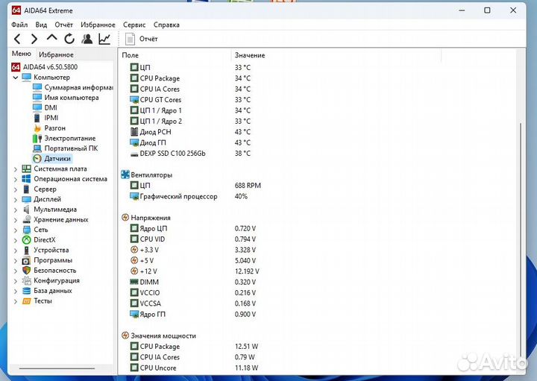Expand the Сеть node
The width and height of the screenshot is (537, 381).
click(16, 230)
